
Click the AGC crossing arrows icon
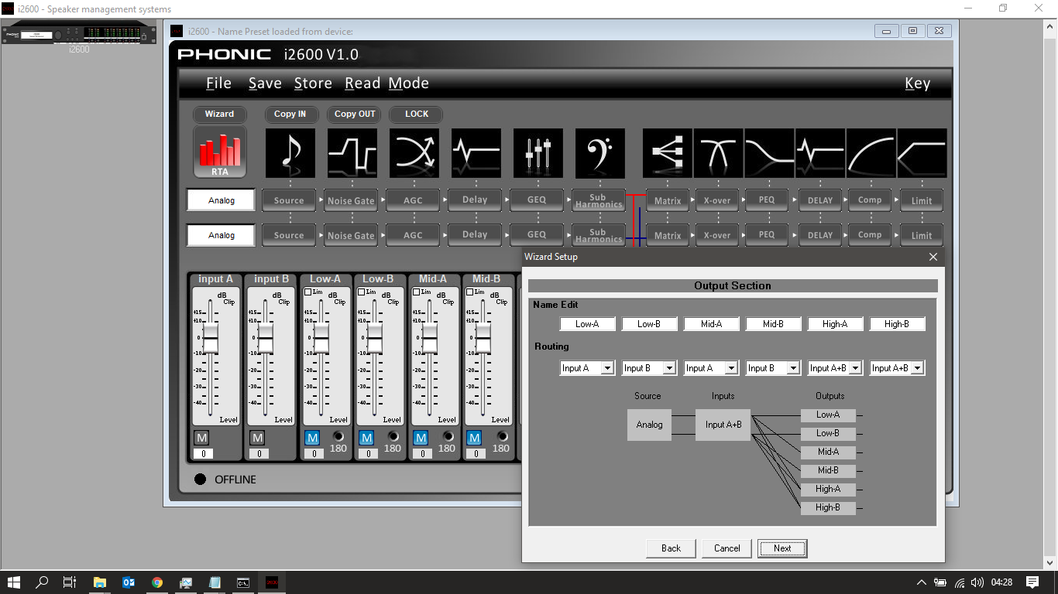click(414, 153)
